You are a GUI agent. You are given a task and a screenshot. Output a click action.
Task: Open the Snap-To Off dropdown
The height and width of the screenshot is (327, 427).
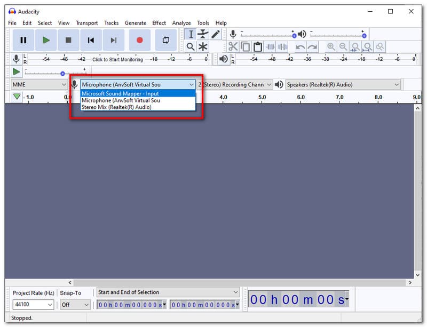tap(75, 305)
